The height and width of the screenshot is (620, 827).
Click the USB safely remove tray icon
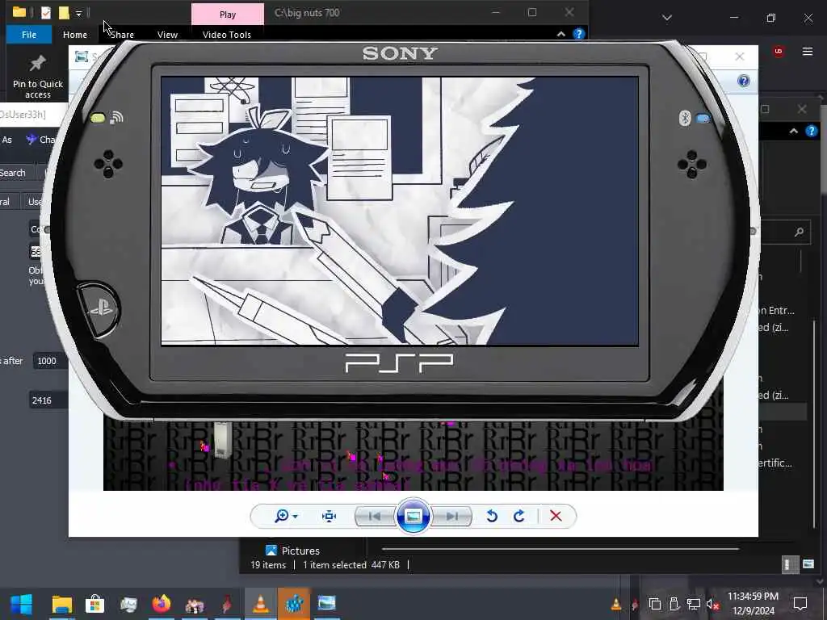674,604
